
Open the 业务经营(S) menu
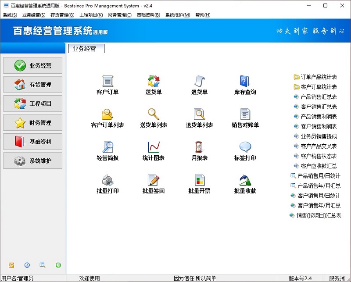point(34,15)
